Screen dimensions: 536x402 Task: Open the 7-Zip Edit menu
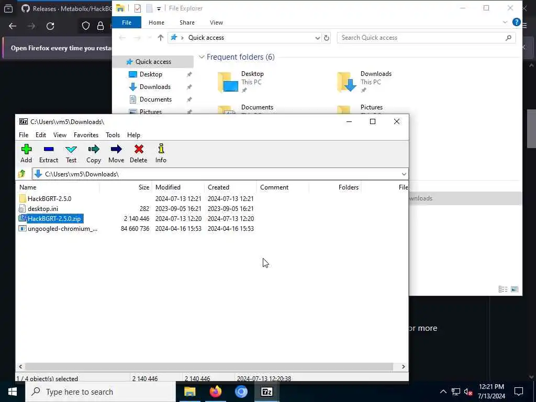point(41,135)
